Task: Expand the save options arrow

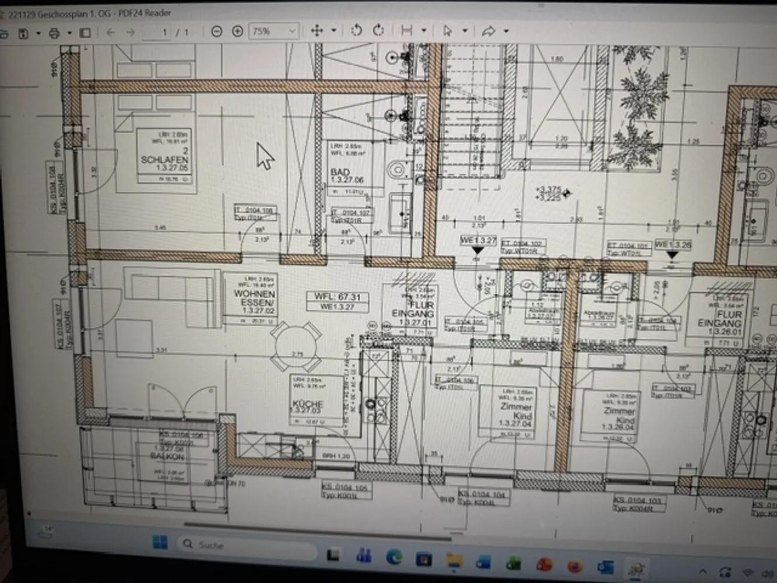Action: (x=38, y=34)
